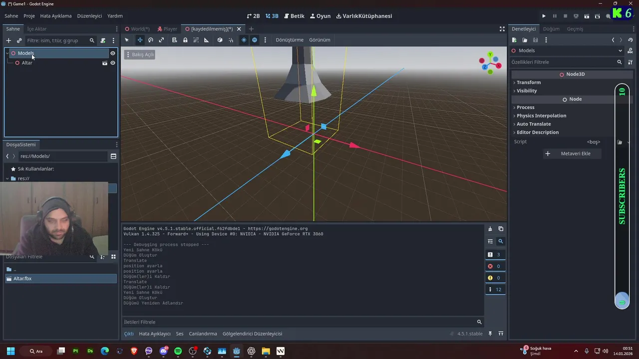This screenshot has width=639, height=359.
Task: Open the Düzenleyici menu
Action: pyautogui.click(x=89, y=16)
